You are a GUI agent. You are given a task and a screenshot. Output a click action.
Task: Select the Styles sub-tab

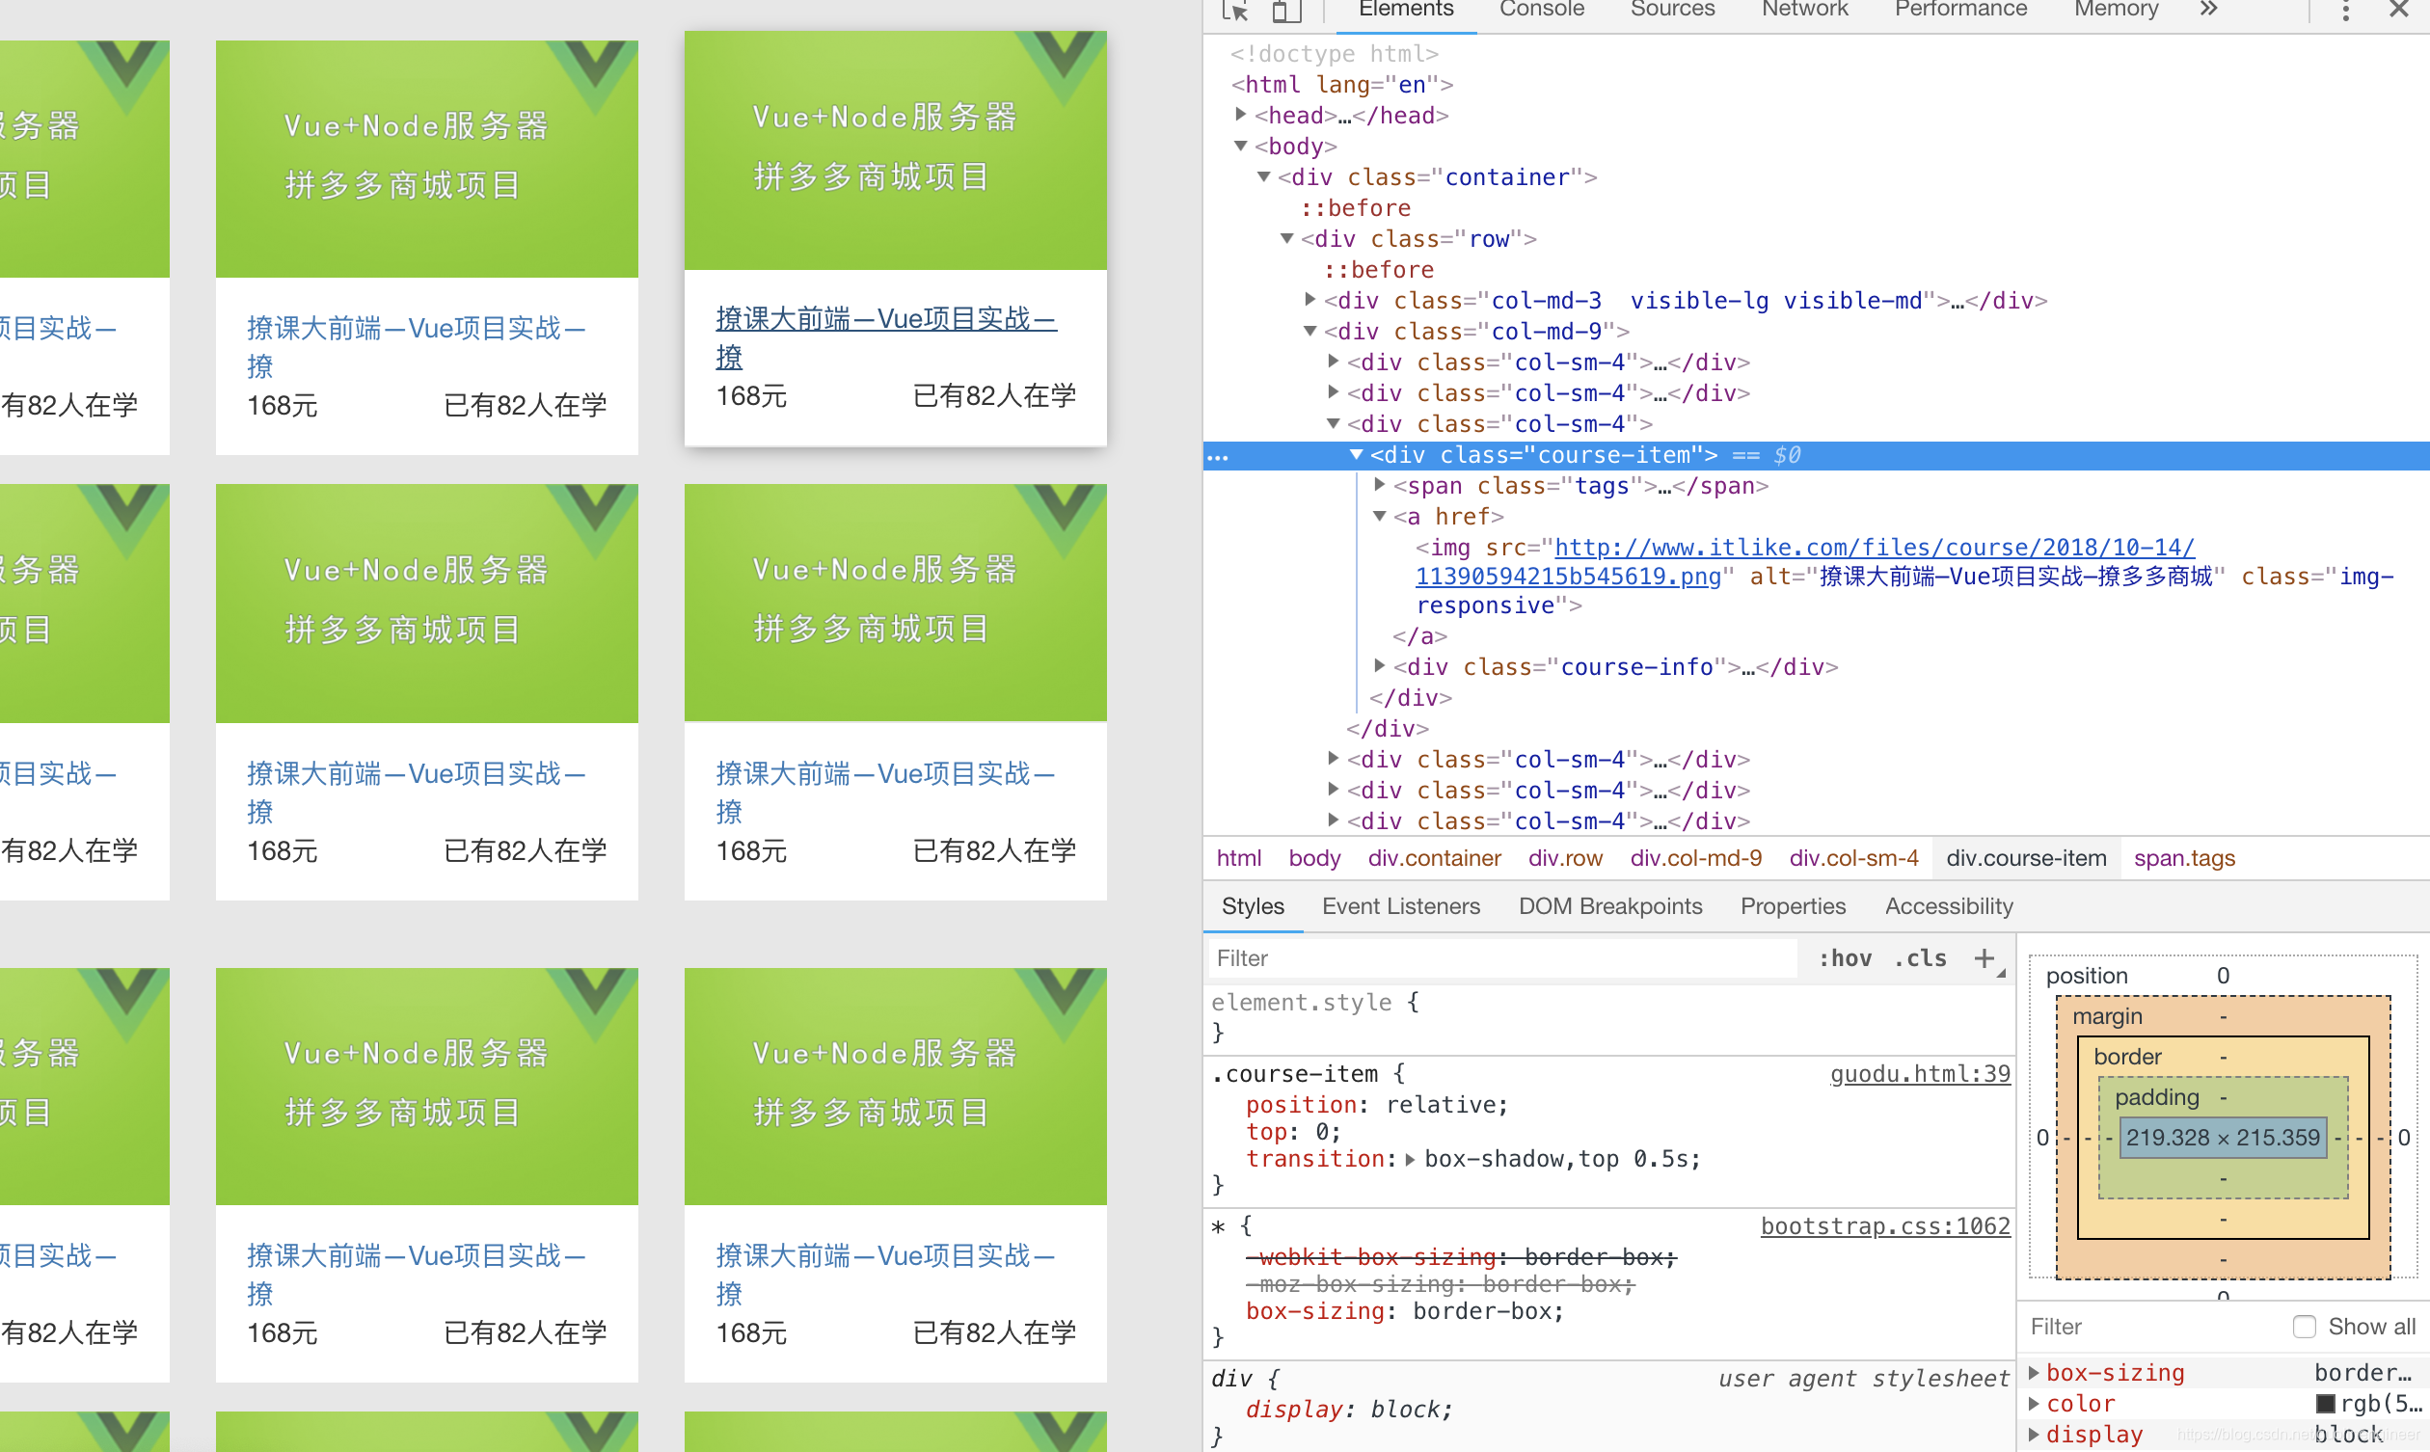[1253, 906]
